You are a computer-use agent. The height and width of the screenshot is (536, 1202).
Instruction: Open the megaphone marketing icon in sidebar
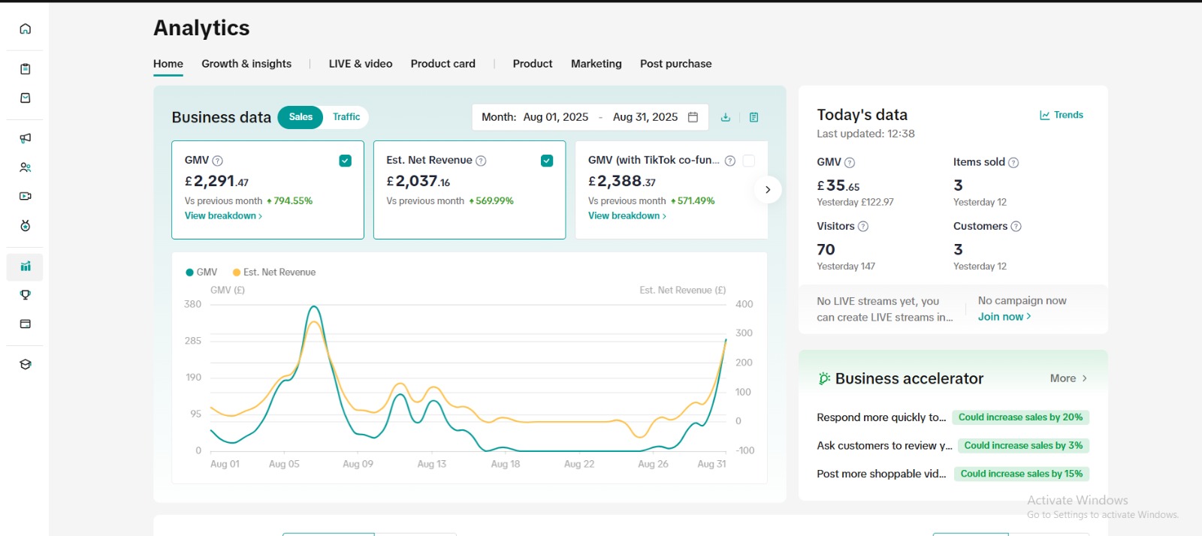point(26,138)
